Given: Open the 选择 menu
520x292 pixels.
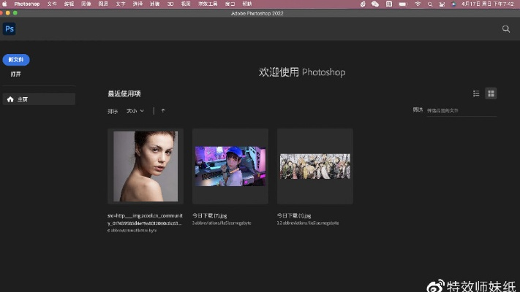Looking at the screenshot, I should [x=137, y=4].
